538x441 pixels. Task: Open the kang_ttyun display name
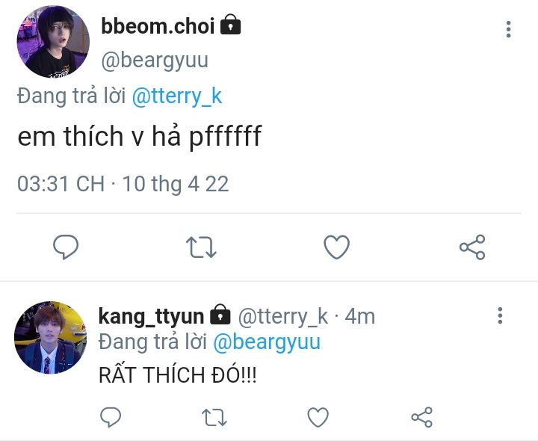152,316
